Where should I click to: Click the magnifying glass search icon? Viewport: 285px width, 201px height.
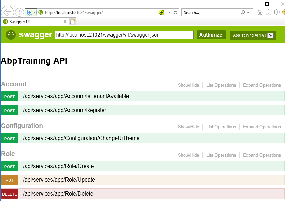point(243,12)
